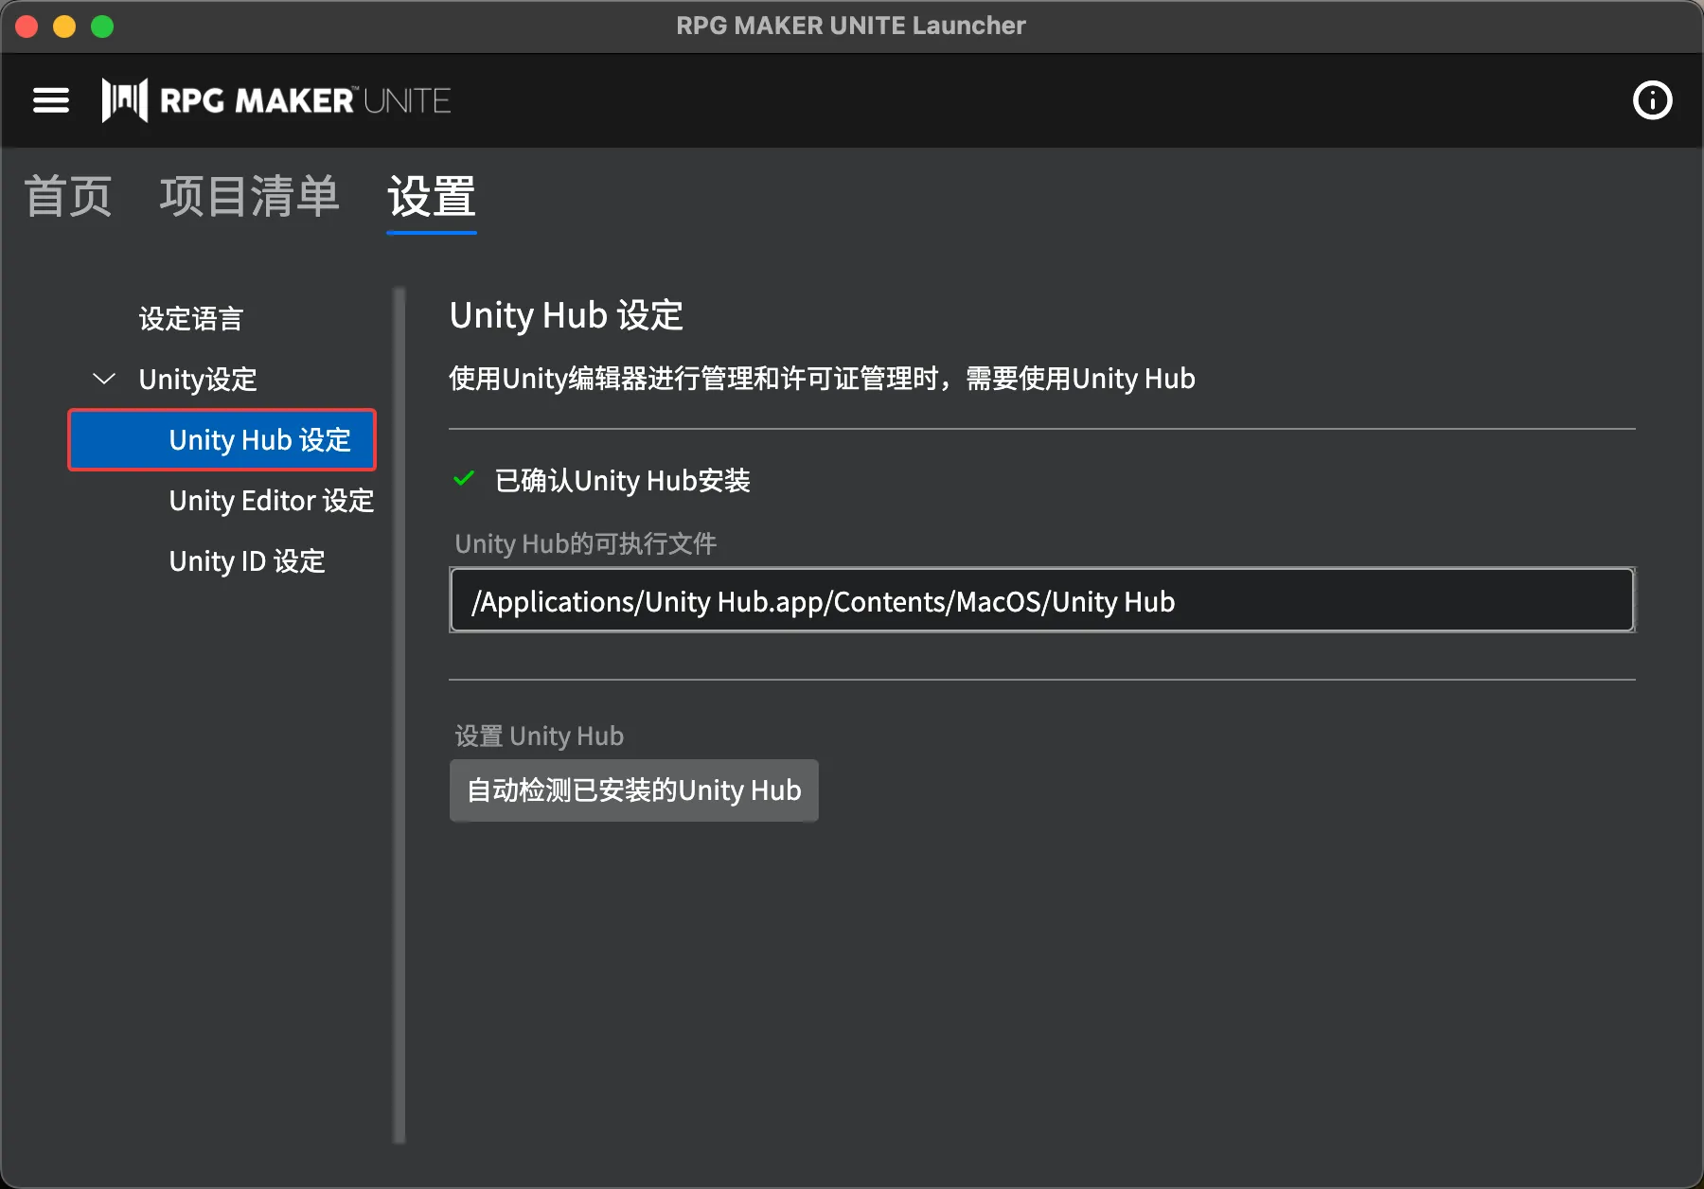The image size is (1704, 1189).
Task: Select Unity Hub 设定 in sidebar
Action: click(222, 440)
